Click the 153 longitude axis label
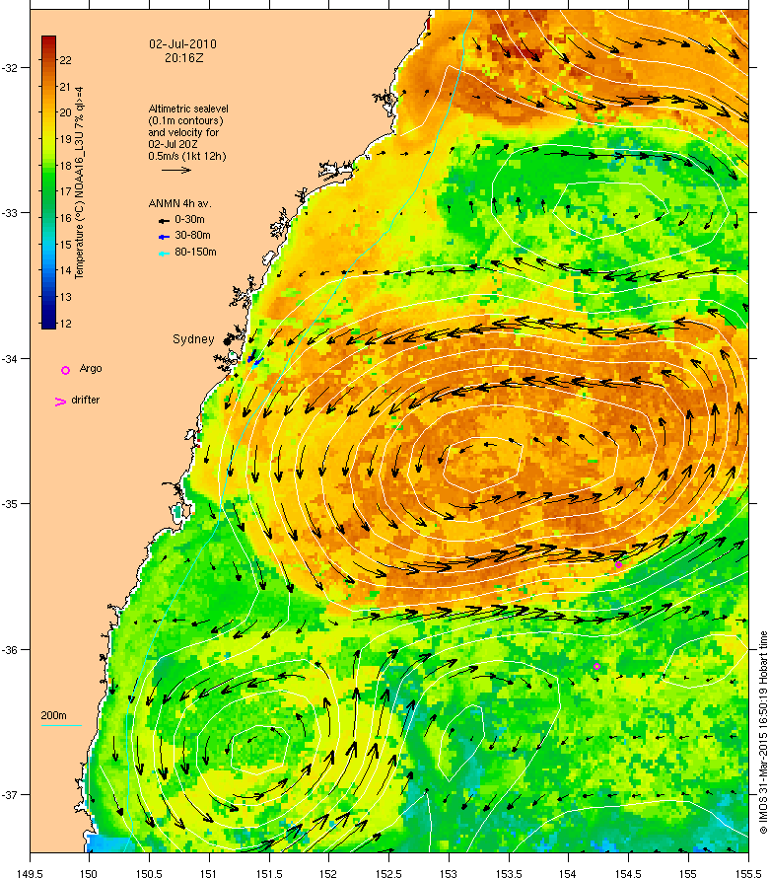This screenshot has height=878, width=769. [448, 873]
